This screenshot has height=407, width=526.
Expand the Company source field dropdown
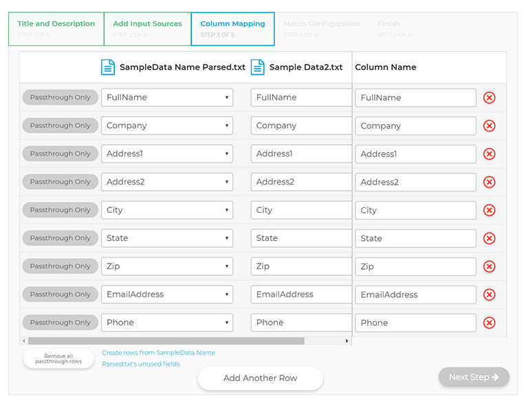click(x=167, y=126)
